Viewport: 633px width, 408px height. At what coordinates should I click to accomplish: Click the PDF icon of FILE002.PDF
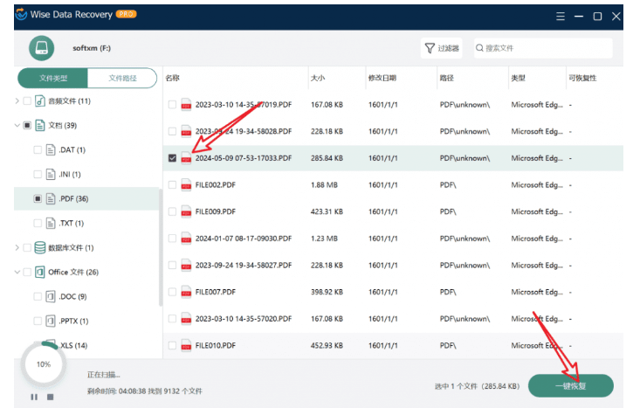186,185
